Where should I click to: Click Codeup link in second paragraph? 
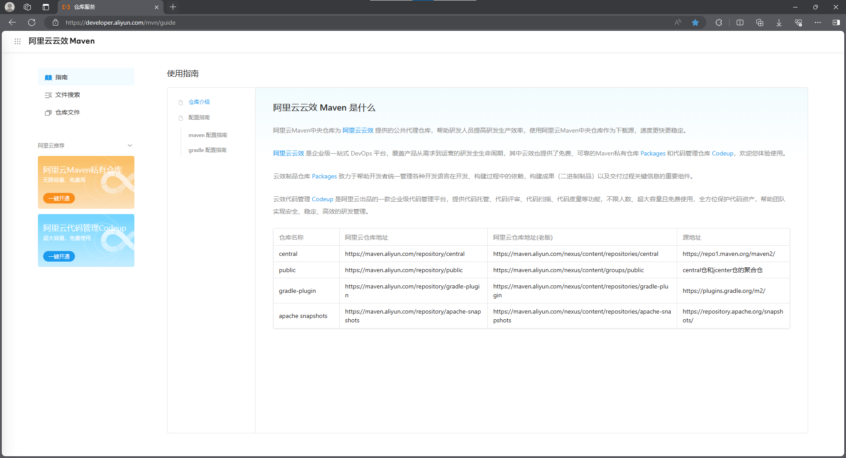point(723,153)
